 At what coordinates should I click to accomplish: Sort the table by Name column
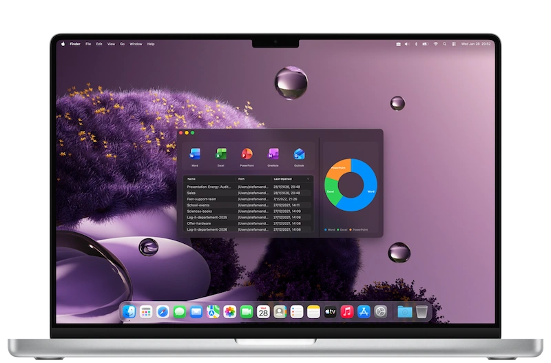click(x=191, y=179)
